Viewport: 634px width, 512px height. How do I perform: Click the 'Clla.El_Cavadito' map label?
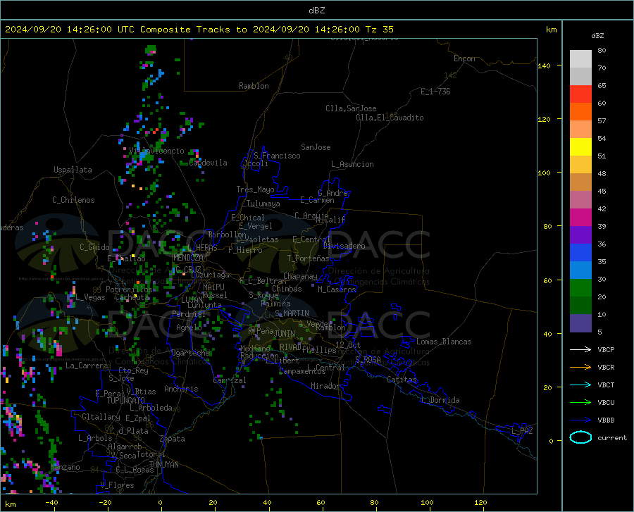pos(390,118)
